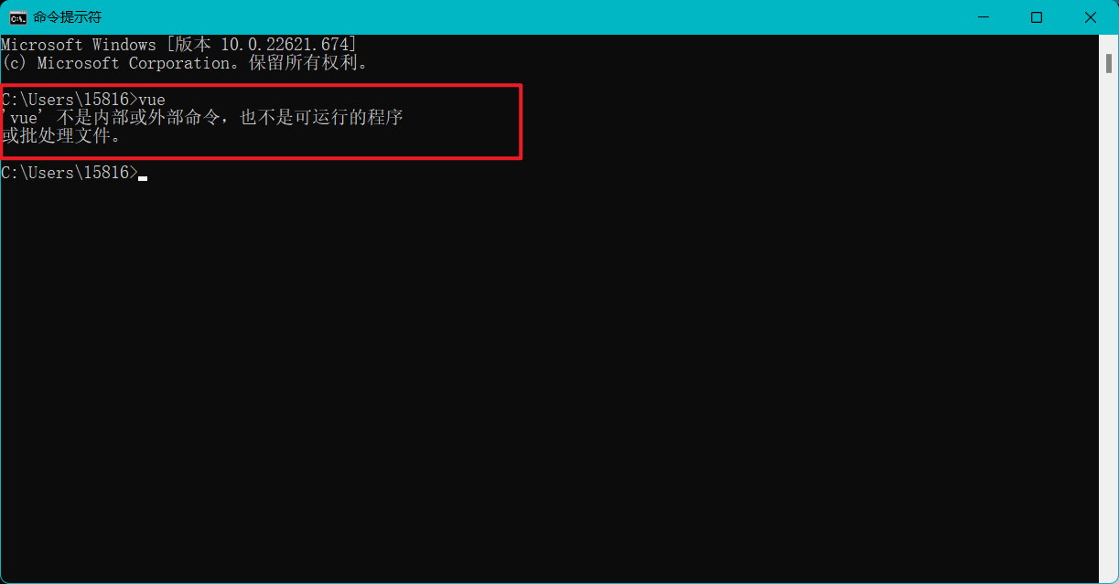Maximize the Command Prompt window
Viewport: 1119px width, 584px height.
(1037, 17)
